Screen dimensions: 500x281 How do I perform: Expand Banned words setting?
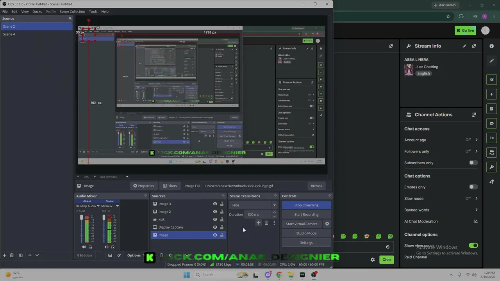tap(476, 210)
